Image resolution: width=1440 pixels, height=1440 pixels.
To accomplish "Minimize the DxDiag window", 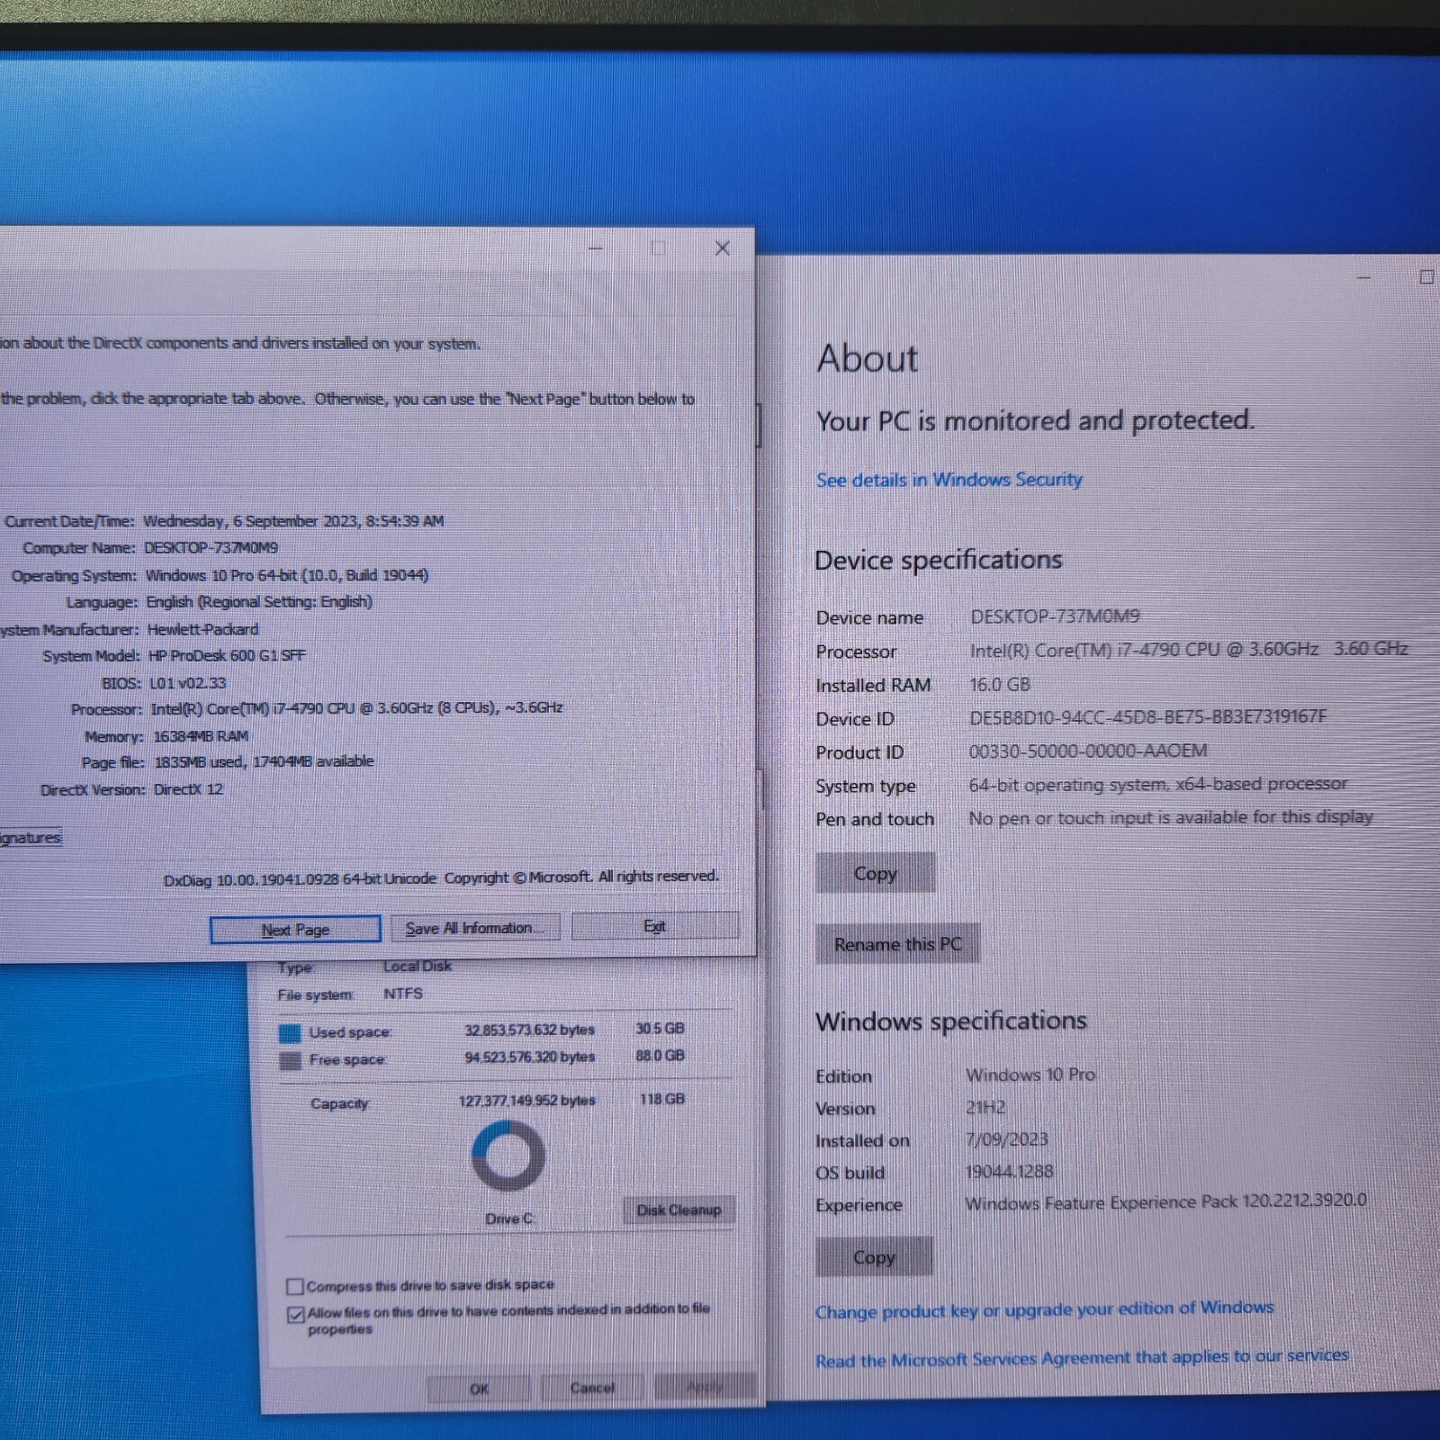I will pyautogui.click(x=595, y=248).
